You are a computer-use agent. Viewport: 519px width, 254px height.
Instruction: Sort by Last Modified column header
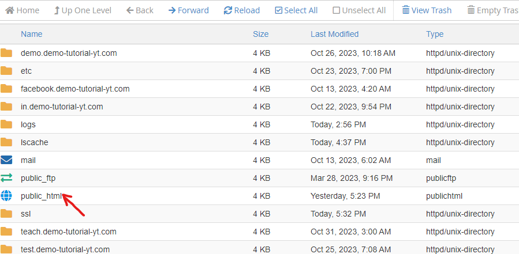click(x=334, y=34)
